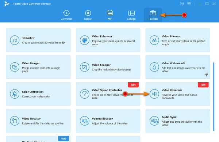
Task: Select the Toolbox tab
Action: tap(153, 15)
